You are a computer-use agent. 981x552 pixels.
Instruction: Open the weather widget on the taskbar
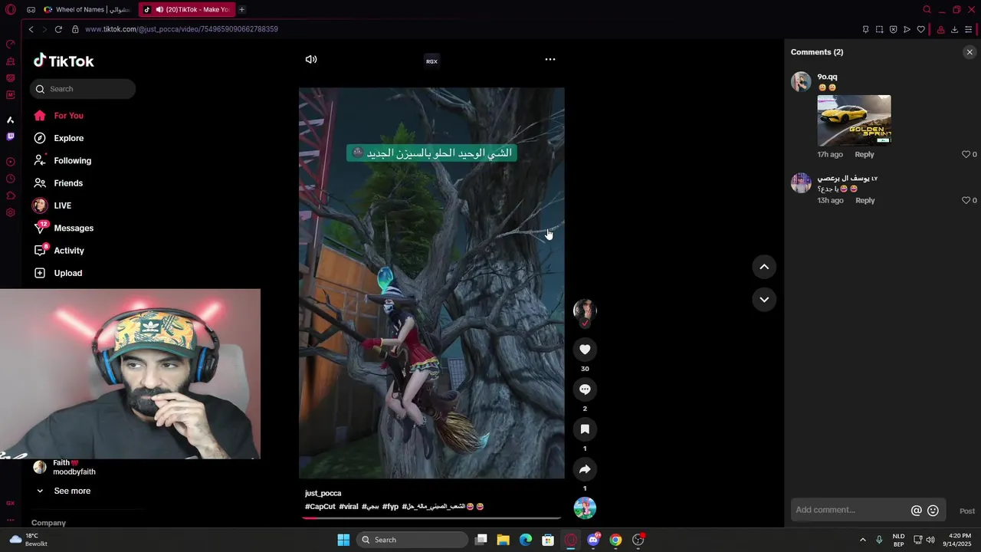coord(28,540)
